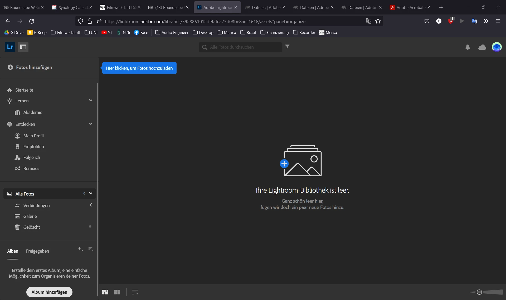Open the user profile avatar menu
Viewport: 506px width, 300px height.
tap(497, 47)
